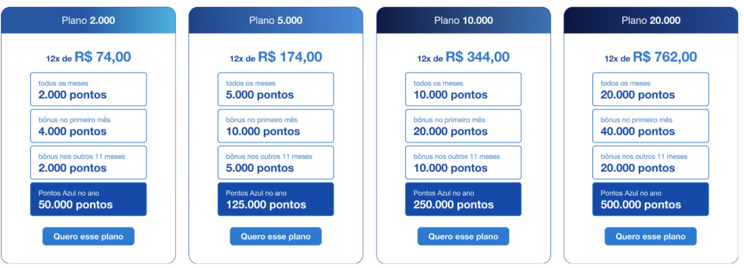Click the Plano 5.000 header

(x=276, y=20)
